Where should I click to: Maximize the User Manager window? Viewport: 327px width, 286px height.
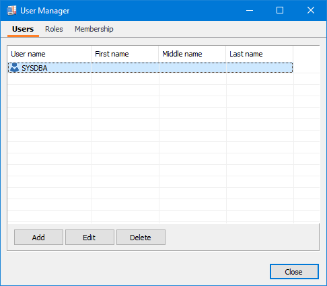280,10
